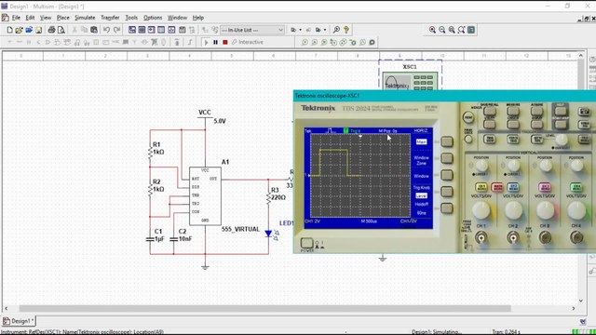Click the 555_VIRTUAL timer chip A1

point(205,195)
